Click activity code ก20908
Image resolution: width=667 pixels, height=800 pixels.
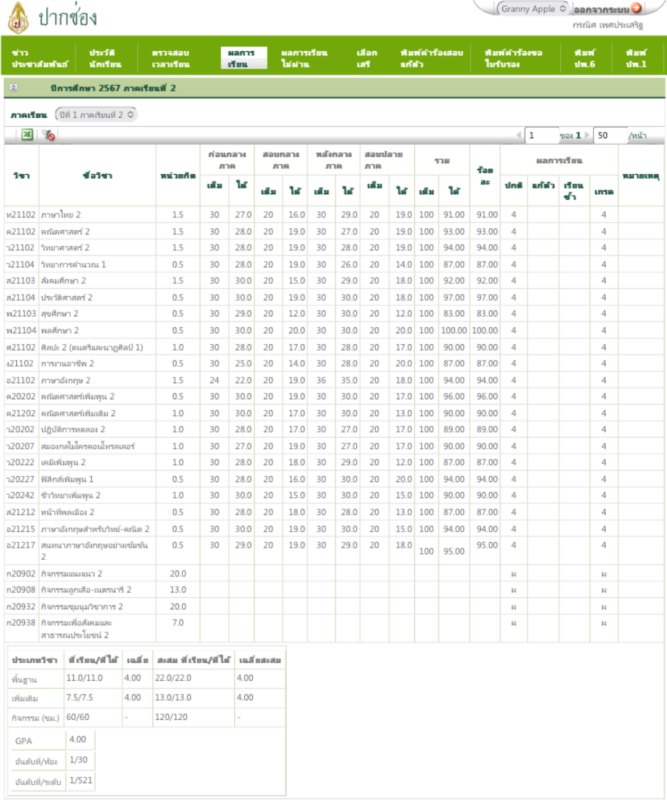(x=21, y=589)
